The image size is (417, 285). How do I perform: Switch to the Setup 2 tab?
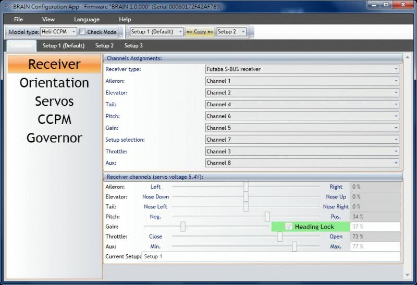(104, 46)
